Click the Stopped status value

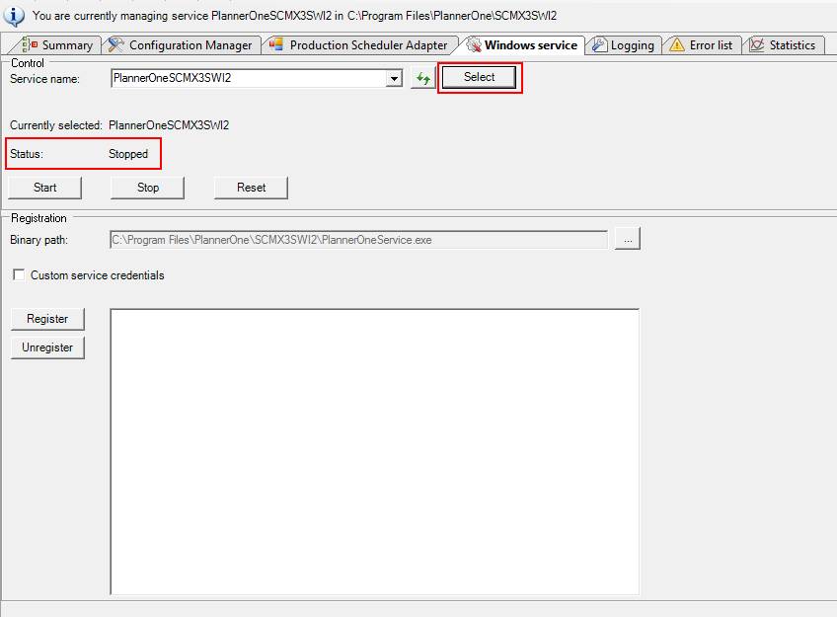[x=128, y=154]
